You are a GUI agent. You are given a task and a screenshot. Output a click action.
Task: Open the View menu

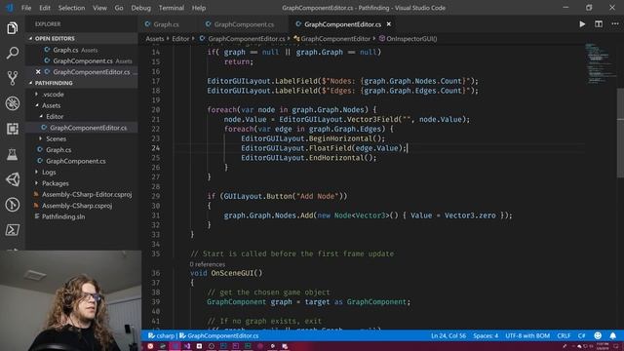[x=99, y=8]
